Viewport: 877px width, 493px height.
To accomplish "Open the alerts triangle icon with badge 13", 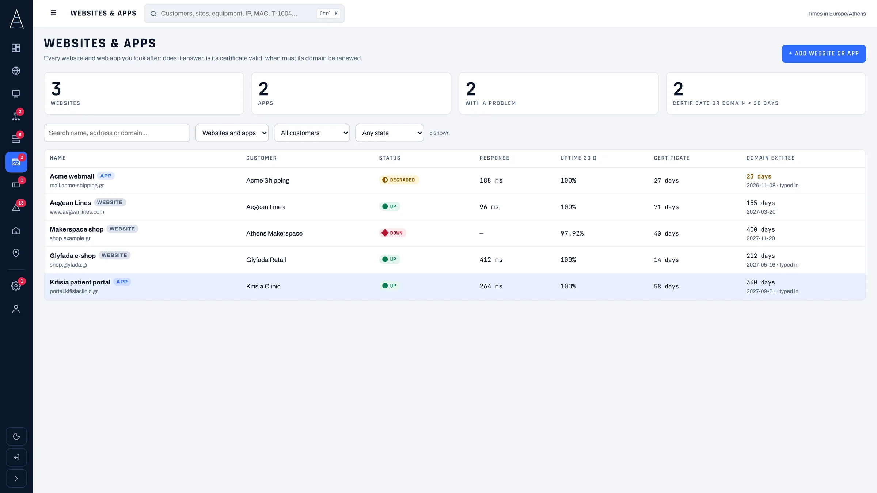I will point(16,207).
